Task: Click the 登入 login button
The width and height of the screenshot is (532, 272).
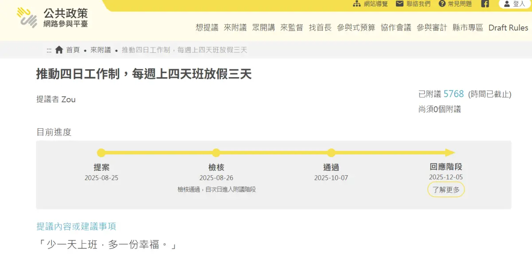Action: tap(514, 4)
